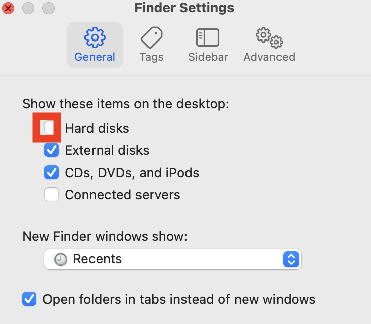Click the gray minimize window button
The width and height of the screenshot is (371, 324).
click(x=28, y=8)
